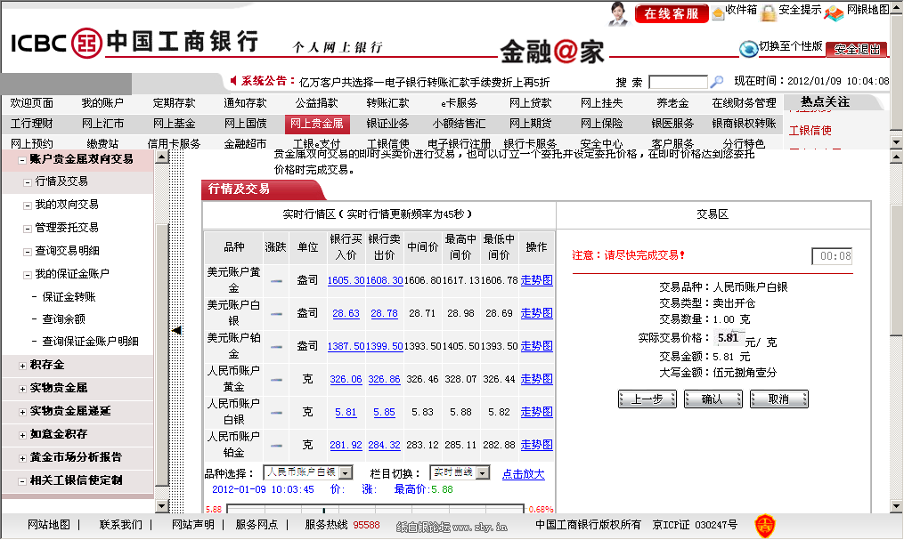
Task: Click 服务网点 footer link
Action: (257, 525)
